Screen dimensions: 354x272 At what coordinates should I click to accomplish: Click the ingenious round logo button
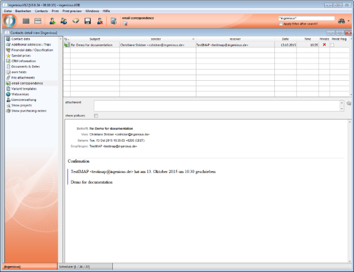(11, 21)
